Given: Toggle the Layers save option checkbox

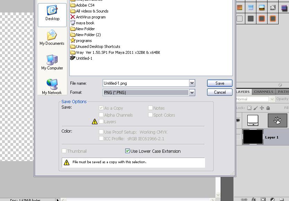Looking at the screenshot, I should click(x=101, y=122).
